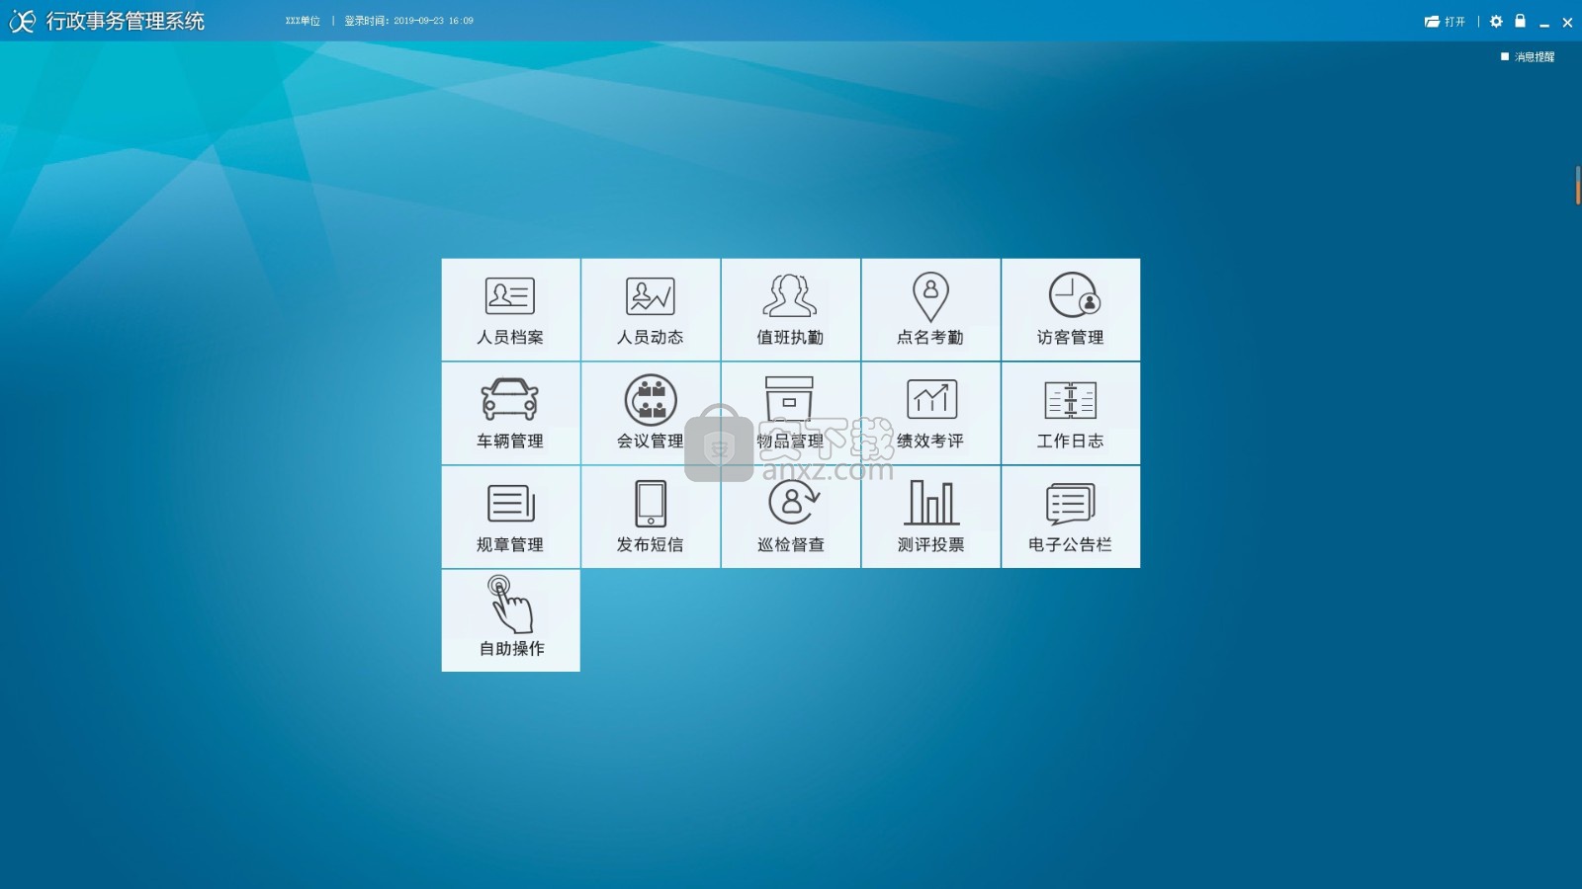The image size is (1582, 889).
Task: Click the 登录时间 login time text
Action: (408, 21)
